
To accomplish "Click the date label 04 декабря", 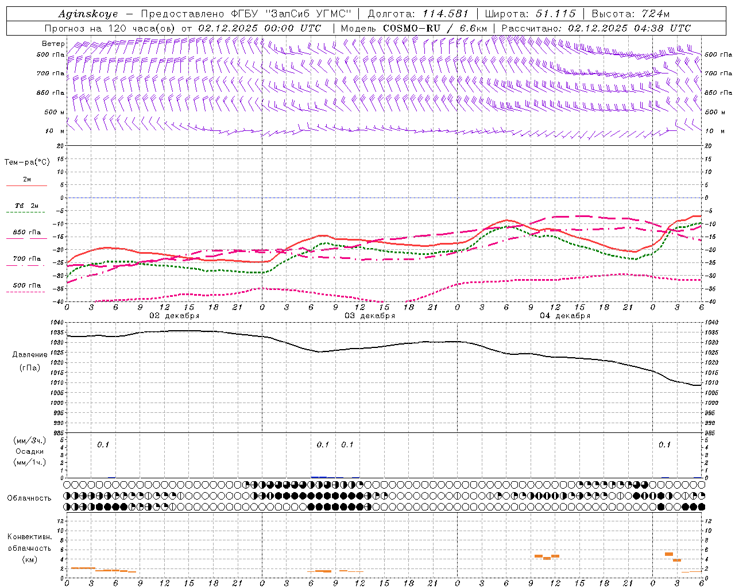I will (x=565, y=316).
